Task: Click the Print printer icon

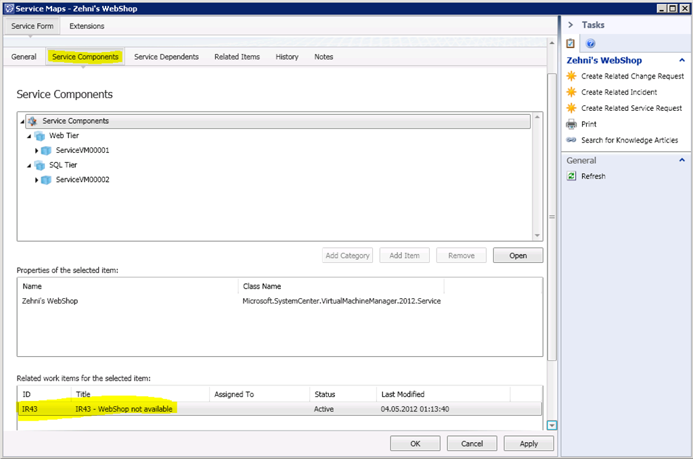Action: 571,124
